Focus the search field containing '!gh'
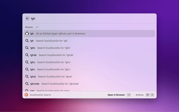This screenshot has height=112, width=179. coord(89,18)
